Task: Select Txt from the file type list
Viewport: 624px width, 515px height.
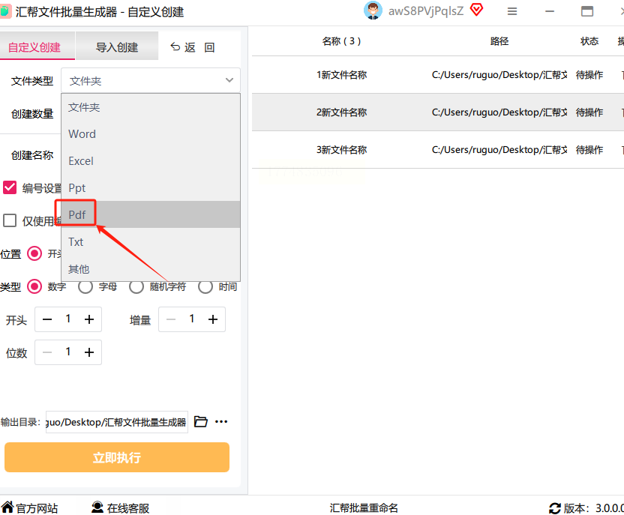Action: click(151, 242)
